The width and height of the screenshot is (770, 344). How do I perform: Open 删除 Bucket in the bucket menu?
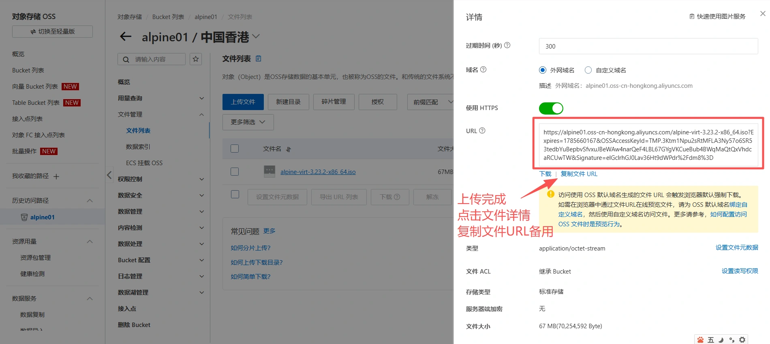pos(134,325)
